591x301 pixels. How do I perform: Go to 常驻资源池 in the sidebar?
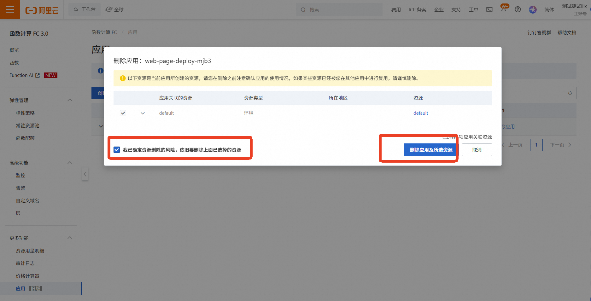coord(27,125)
